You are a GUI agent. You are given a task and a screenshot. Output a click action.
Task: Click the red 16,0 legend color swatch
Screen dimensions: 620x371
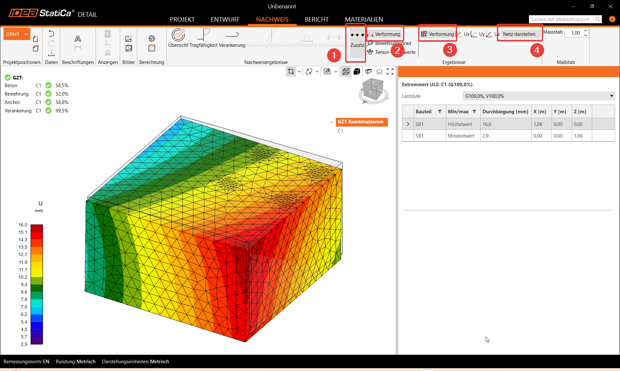click(x=36, y=228)
